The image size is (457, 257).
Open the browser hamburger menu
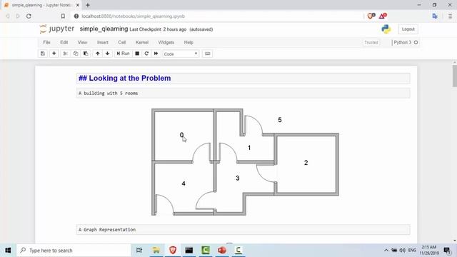[x=451, y=16]
